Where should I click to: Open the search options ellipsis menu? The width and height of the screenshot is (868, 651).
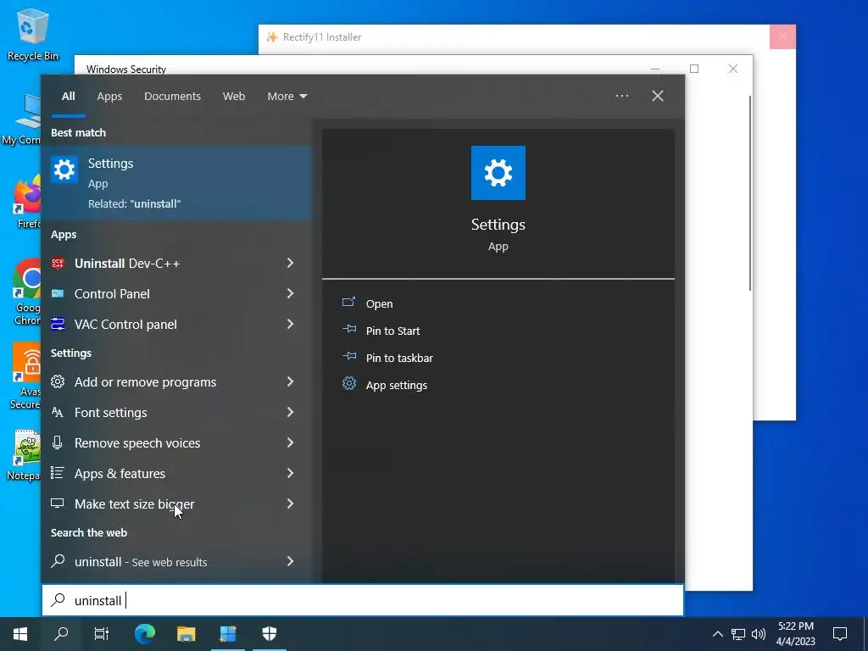point(622,96)
